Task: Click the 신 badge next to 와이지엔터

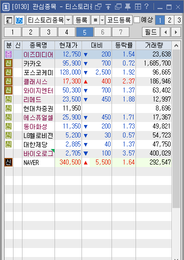Action: (8, 90)
